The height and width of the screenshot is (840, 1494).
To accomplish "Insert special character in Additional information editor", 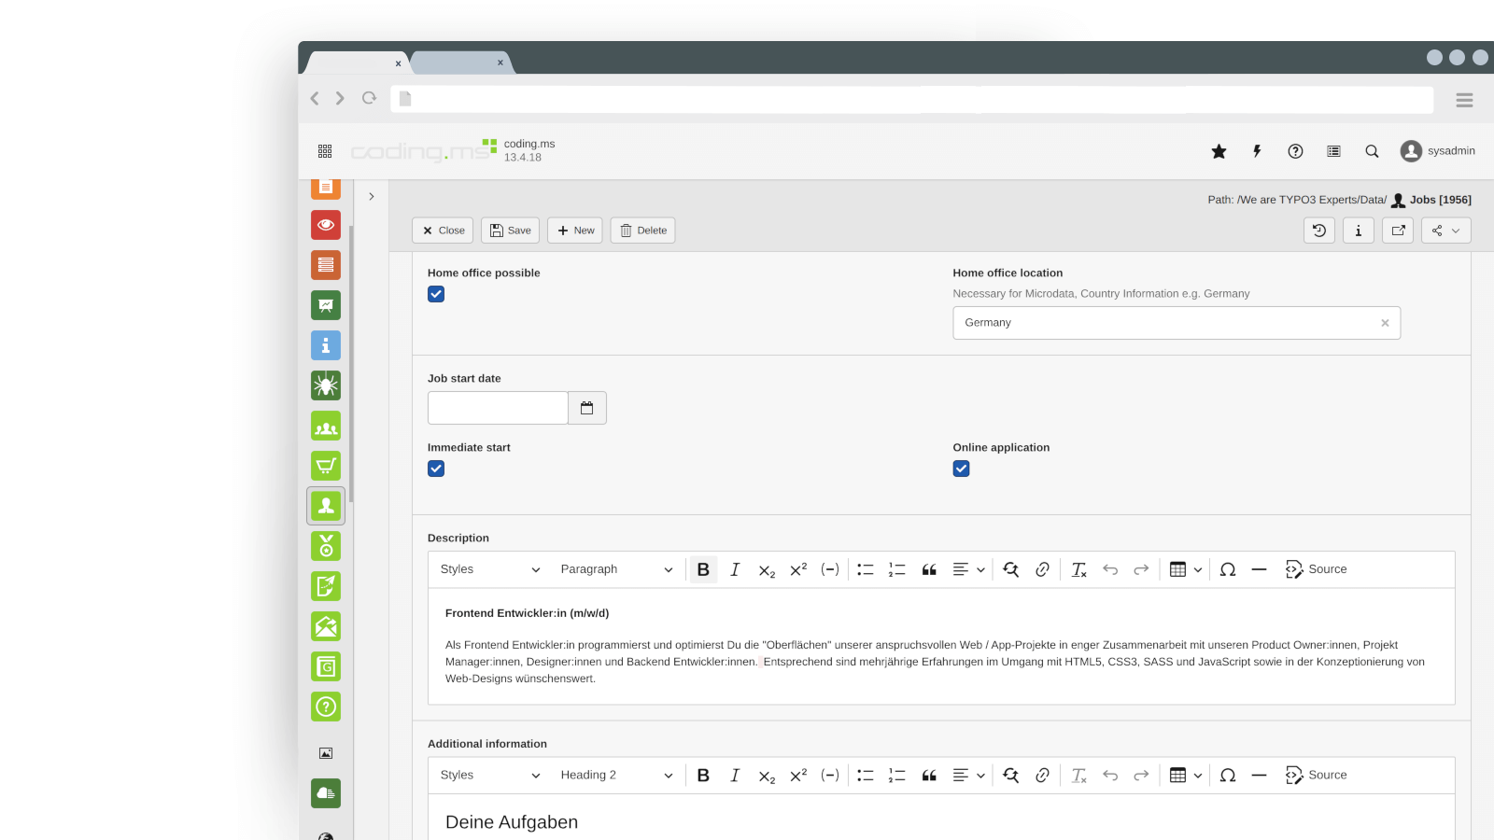I will point(1228,776).
